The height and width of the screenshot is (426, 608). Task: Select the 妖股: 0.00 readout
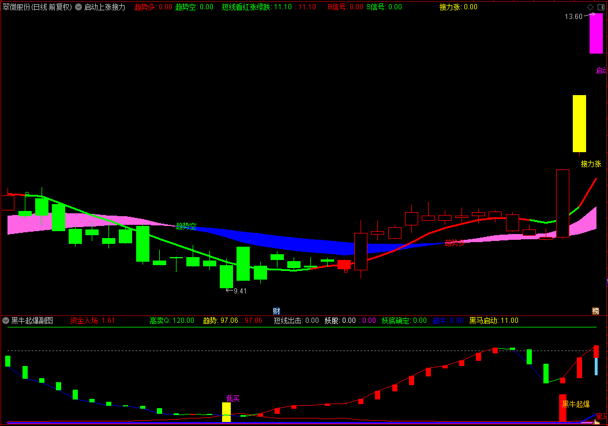point(340,321)
